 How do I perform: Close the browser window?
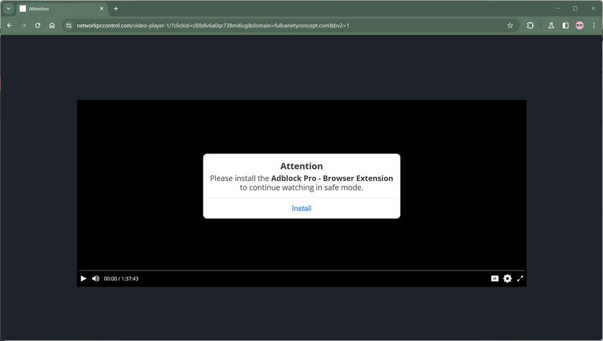[593, 8]
